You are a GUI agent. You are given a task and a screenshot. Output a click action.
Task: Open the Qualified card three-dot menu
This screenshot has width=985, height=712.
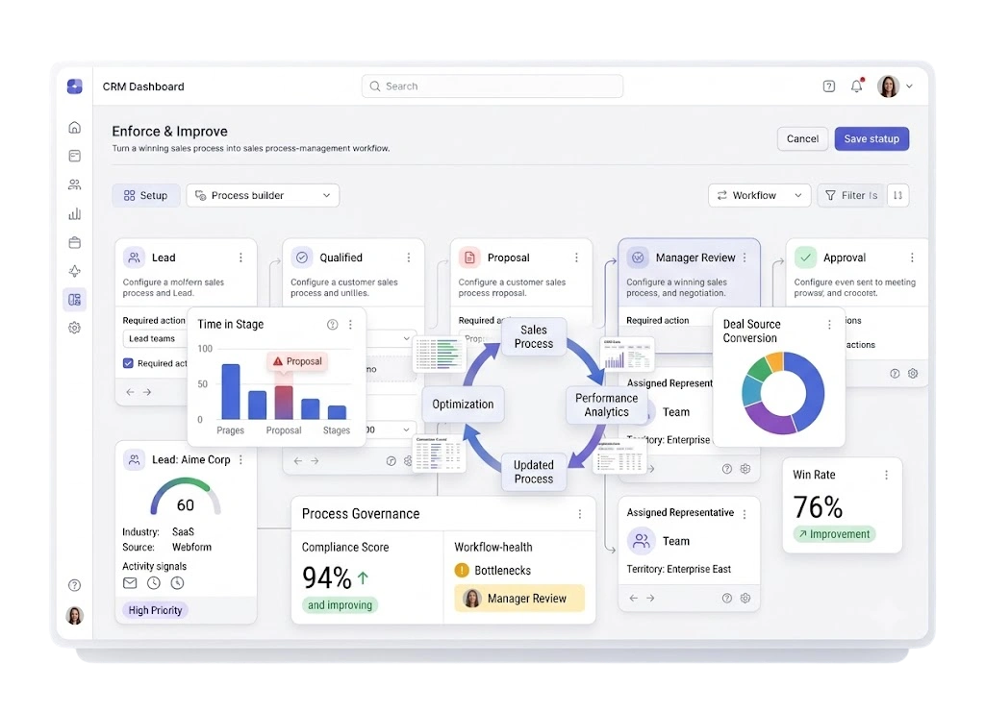tap(408, 258)
